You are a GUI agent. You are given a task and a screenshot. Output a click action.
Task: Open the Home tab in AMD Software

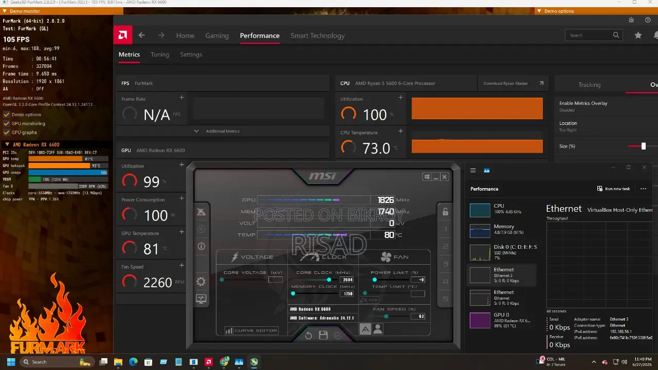pyautogui.click(x=185, y=35)
